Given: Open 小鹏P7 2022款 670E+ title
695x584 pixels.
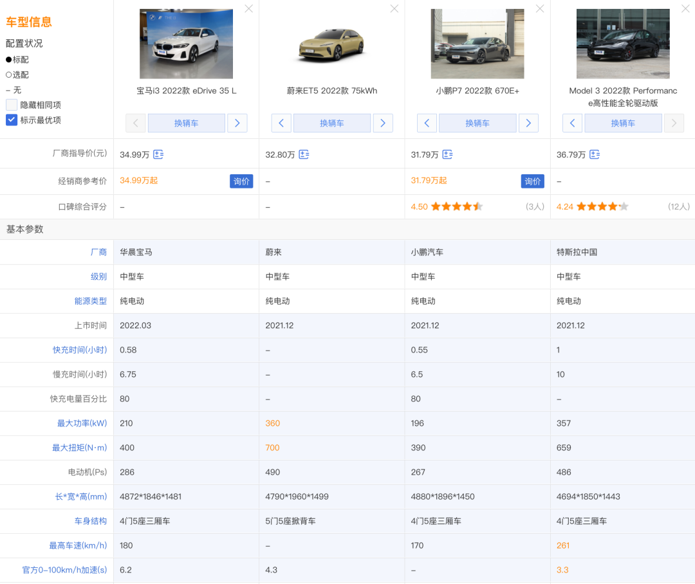Looking at the screenshot, I should [477, 91].
